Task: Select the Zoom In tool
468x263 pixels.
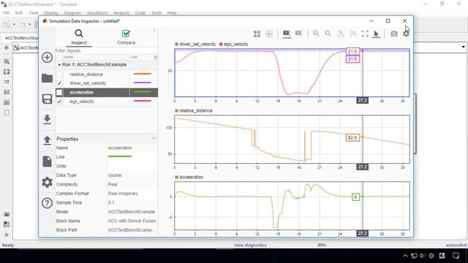Action: [316, 34]
